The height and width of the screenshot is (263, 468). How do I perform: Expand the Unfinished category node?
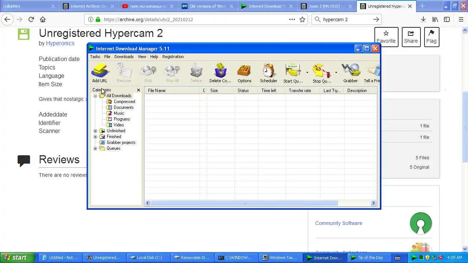[95, 131]
